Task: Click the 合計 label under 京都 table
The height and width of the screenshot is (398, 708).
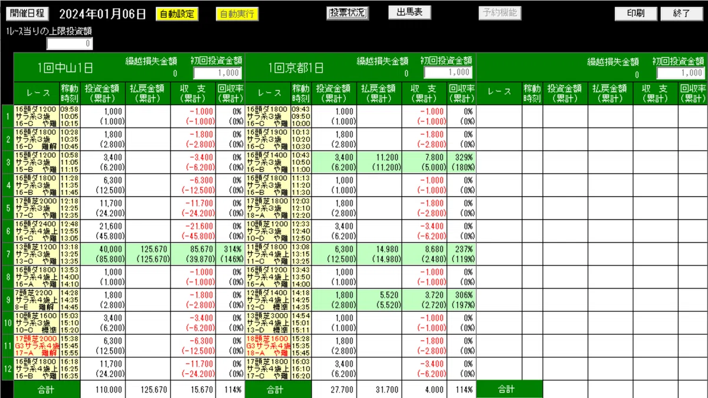Action: [x=275, y=390]
